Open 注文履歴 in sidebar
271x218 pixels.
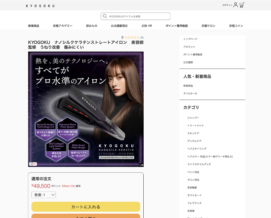(188, 62)
